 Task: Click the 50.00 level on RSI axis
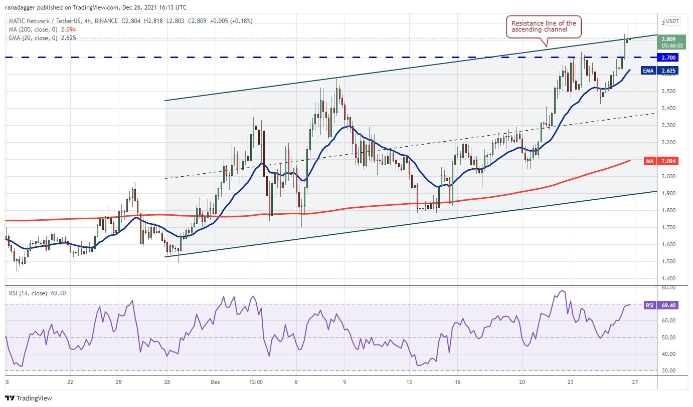tap(668, 337)
